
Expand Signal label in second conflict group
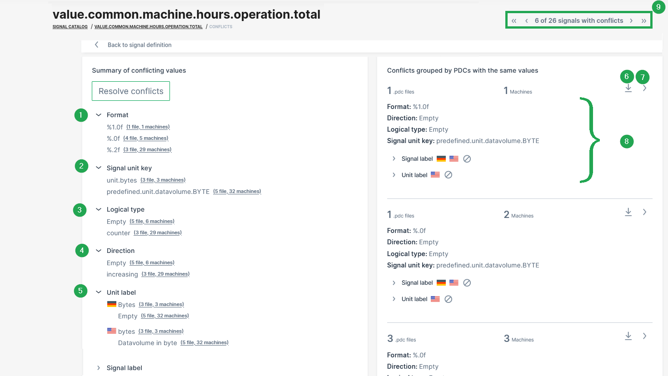(394, 283)
